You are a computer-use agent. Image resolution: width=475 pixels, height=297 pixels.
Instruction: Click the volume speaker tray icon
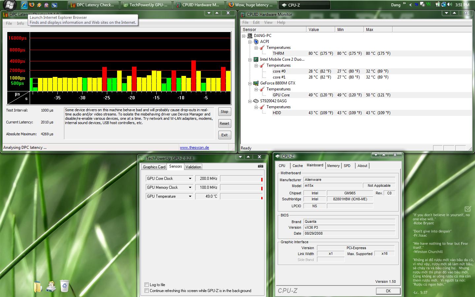point(450,5)
